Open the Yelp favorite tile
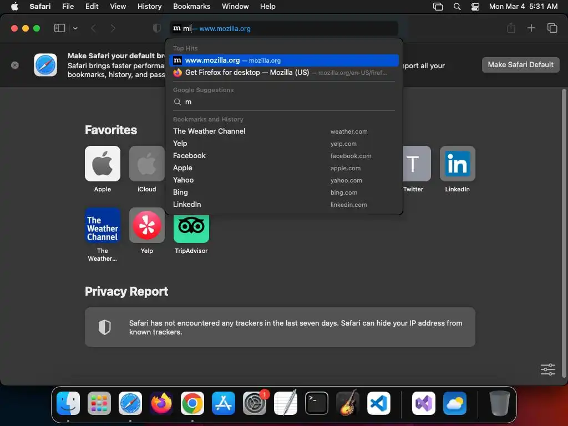This screenshot has width=568, height=426. point(146,225)
